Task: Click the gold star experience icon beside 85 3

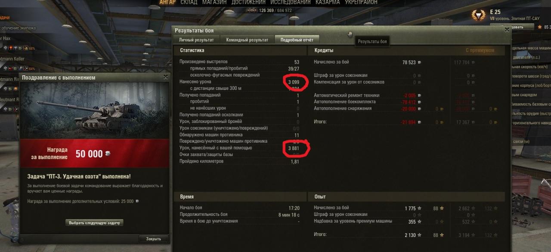Action: pyautogui.click(x=539, y=27)
